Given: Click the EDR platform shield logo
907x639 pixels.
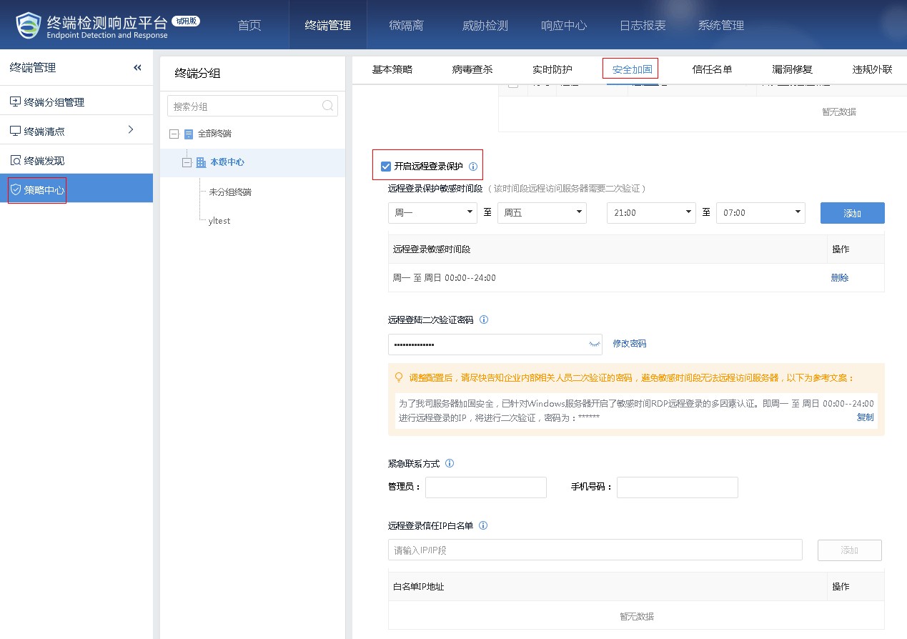Looking at the screenshot, I should [x=29, y=25].
